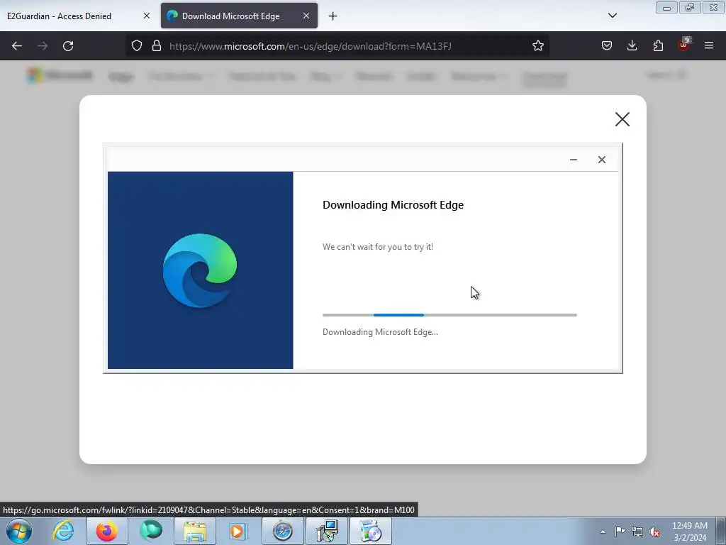Click the padlock site security icon
This screenshot has width=726, height=545.
tap(157, 46)
